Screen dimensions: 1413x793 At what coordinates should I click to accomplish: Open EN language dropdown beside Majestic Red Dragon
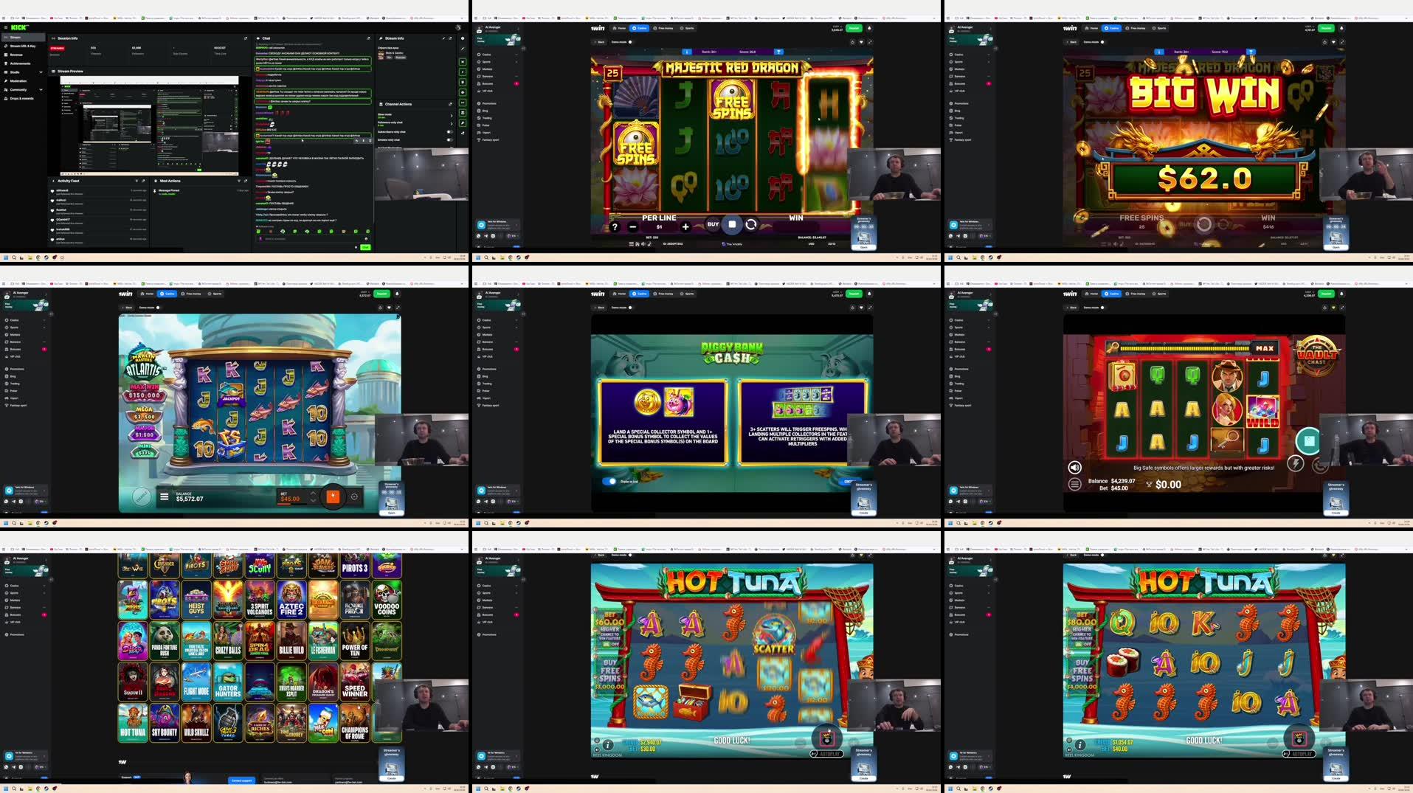click(511, 235)
